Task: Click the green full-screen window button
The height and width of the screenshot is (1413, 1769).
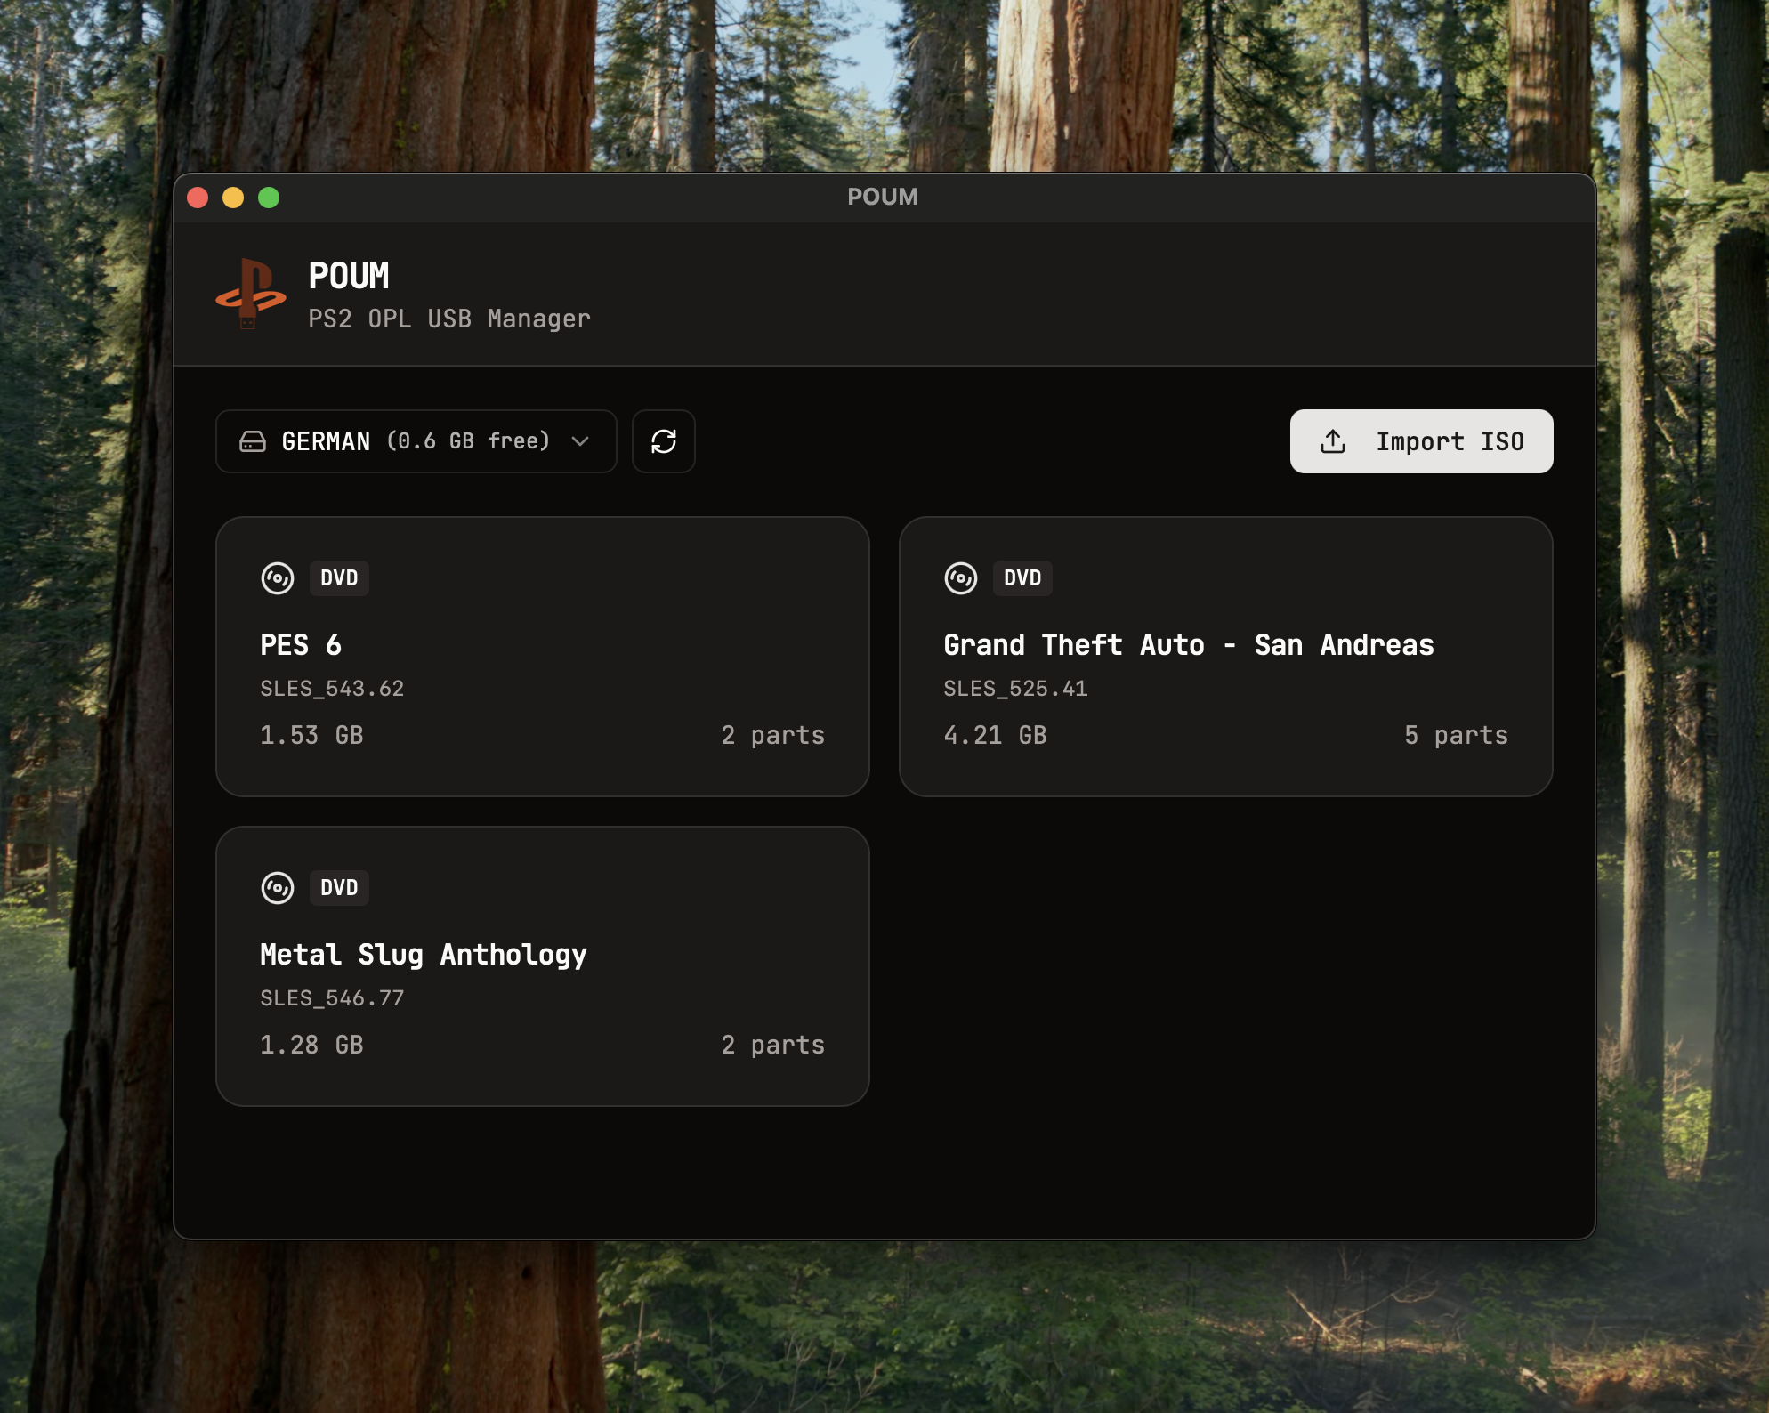Action: click(269, 198)
